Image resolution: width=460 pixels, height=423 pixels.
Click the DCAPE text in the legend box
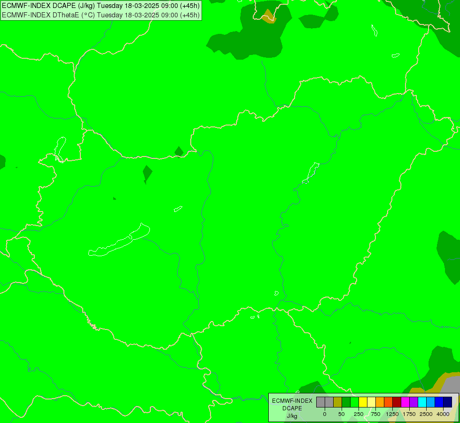(x=292, y=408)
